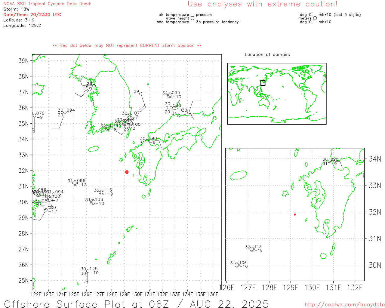Click the 136E longitude axis label
Viewport: 385px width, 308px height.
pyautogui.click(x=213, y=294)
